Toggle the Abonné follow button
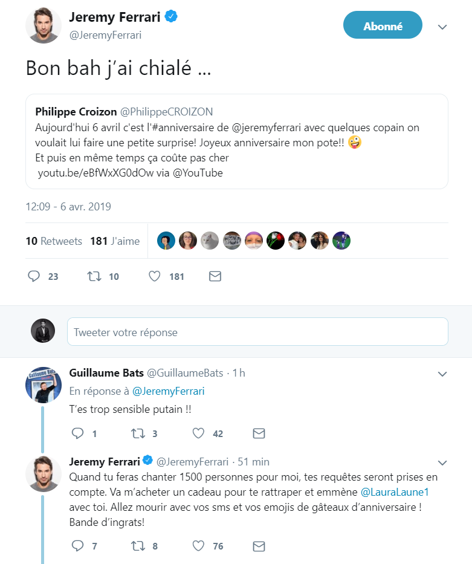The image size is (472, 564). tap(383, 25)
